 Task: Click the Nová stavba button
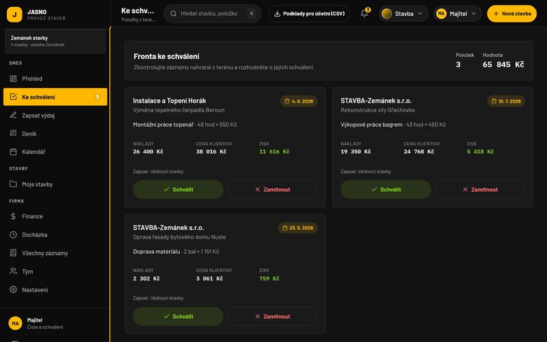511,14
